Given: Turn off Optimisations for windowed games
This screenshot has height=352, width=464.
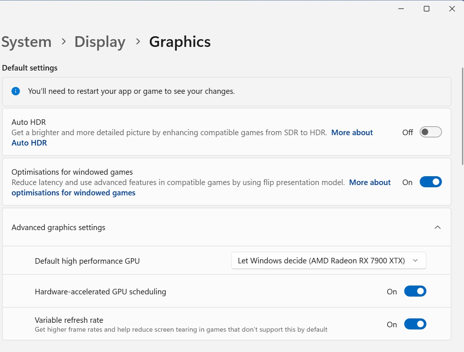Looking at the screenshot, I should pos(430,182).
